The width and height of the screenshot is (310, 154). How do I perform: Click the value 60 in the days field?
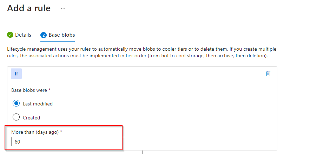(17, 142)
